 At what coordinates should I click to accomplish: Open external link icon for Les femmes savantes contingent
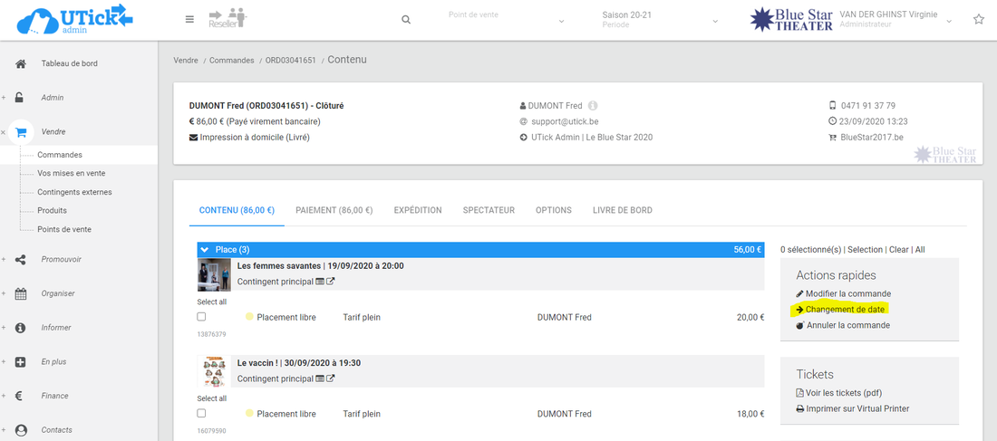point(331,282)
